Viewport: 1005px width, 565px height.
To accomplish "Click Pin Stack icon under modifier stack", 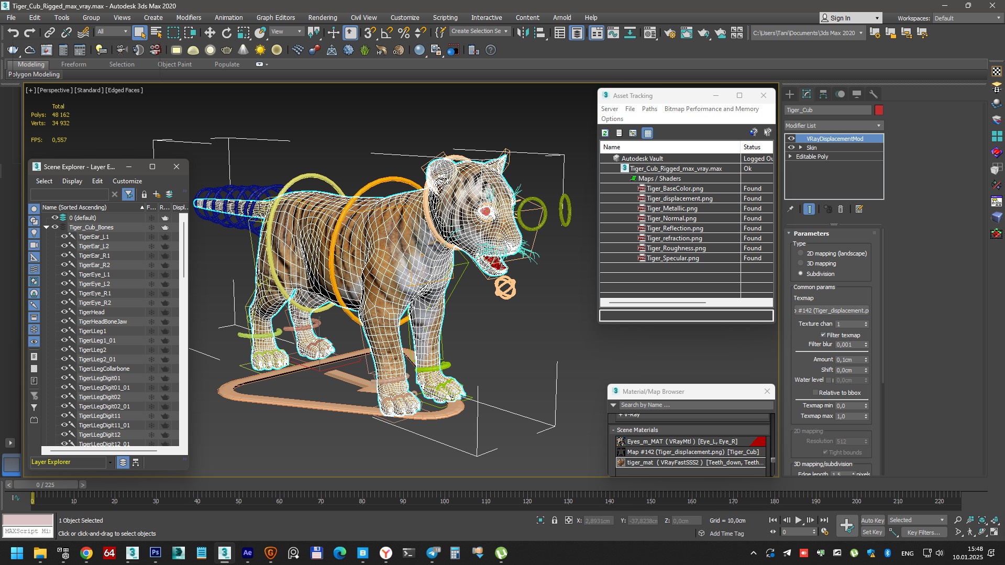I will point(790,209).
